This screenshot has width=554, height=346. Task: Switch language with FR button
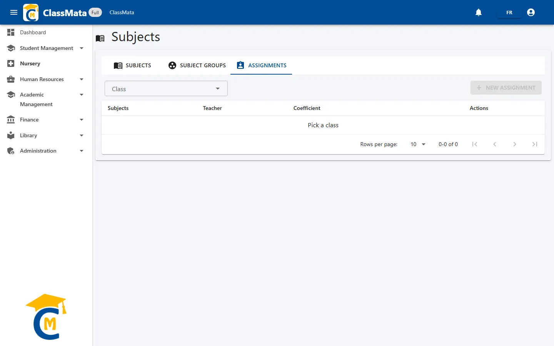pos(509,12)
